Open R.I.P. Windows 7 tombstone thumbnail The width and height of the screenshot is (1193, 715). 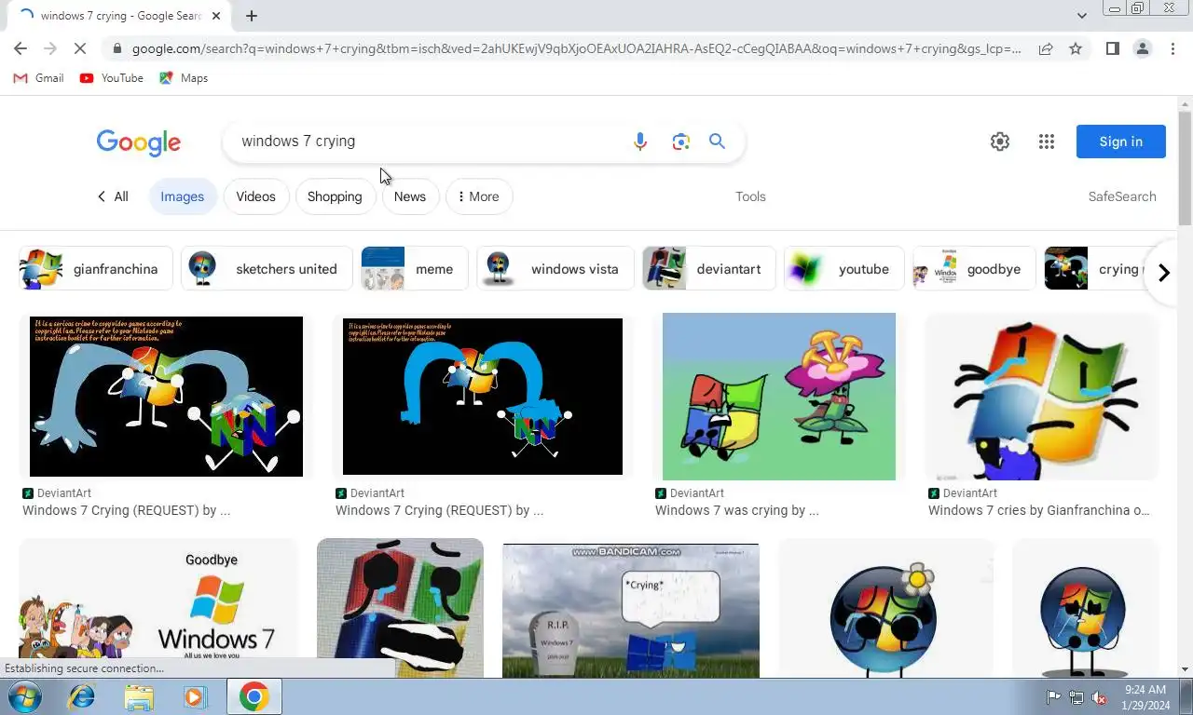pos(631,611)
